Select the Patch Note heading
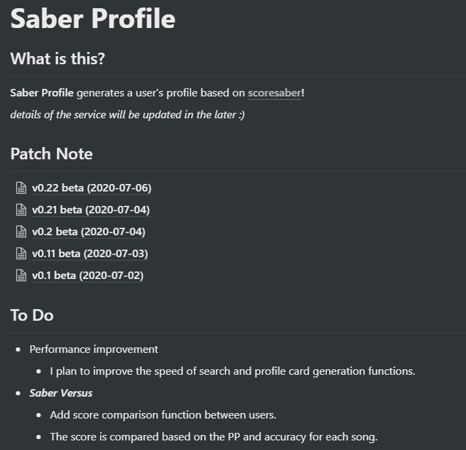This screenshot has width=466, height=450. (51, 154)
